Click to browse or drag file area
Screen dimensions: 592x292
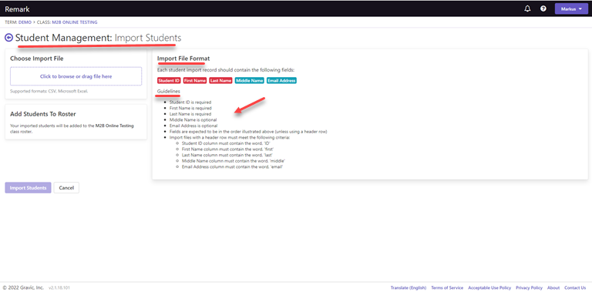76,76
